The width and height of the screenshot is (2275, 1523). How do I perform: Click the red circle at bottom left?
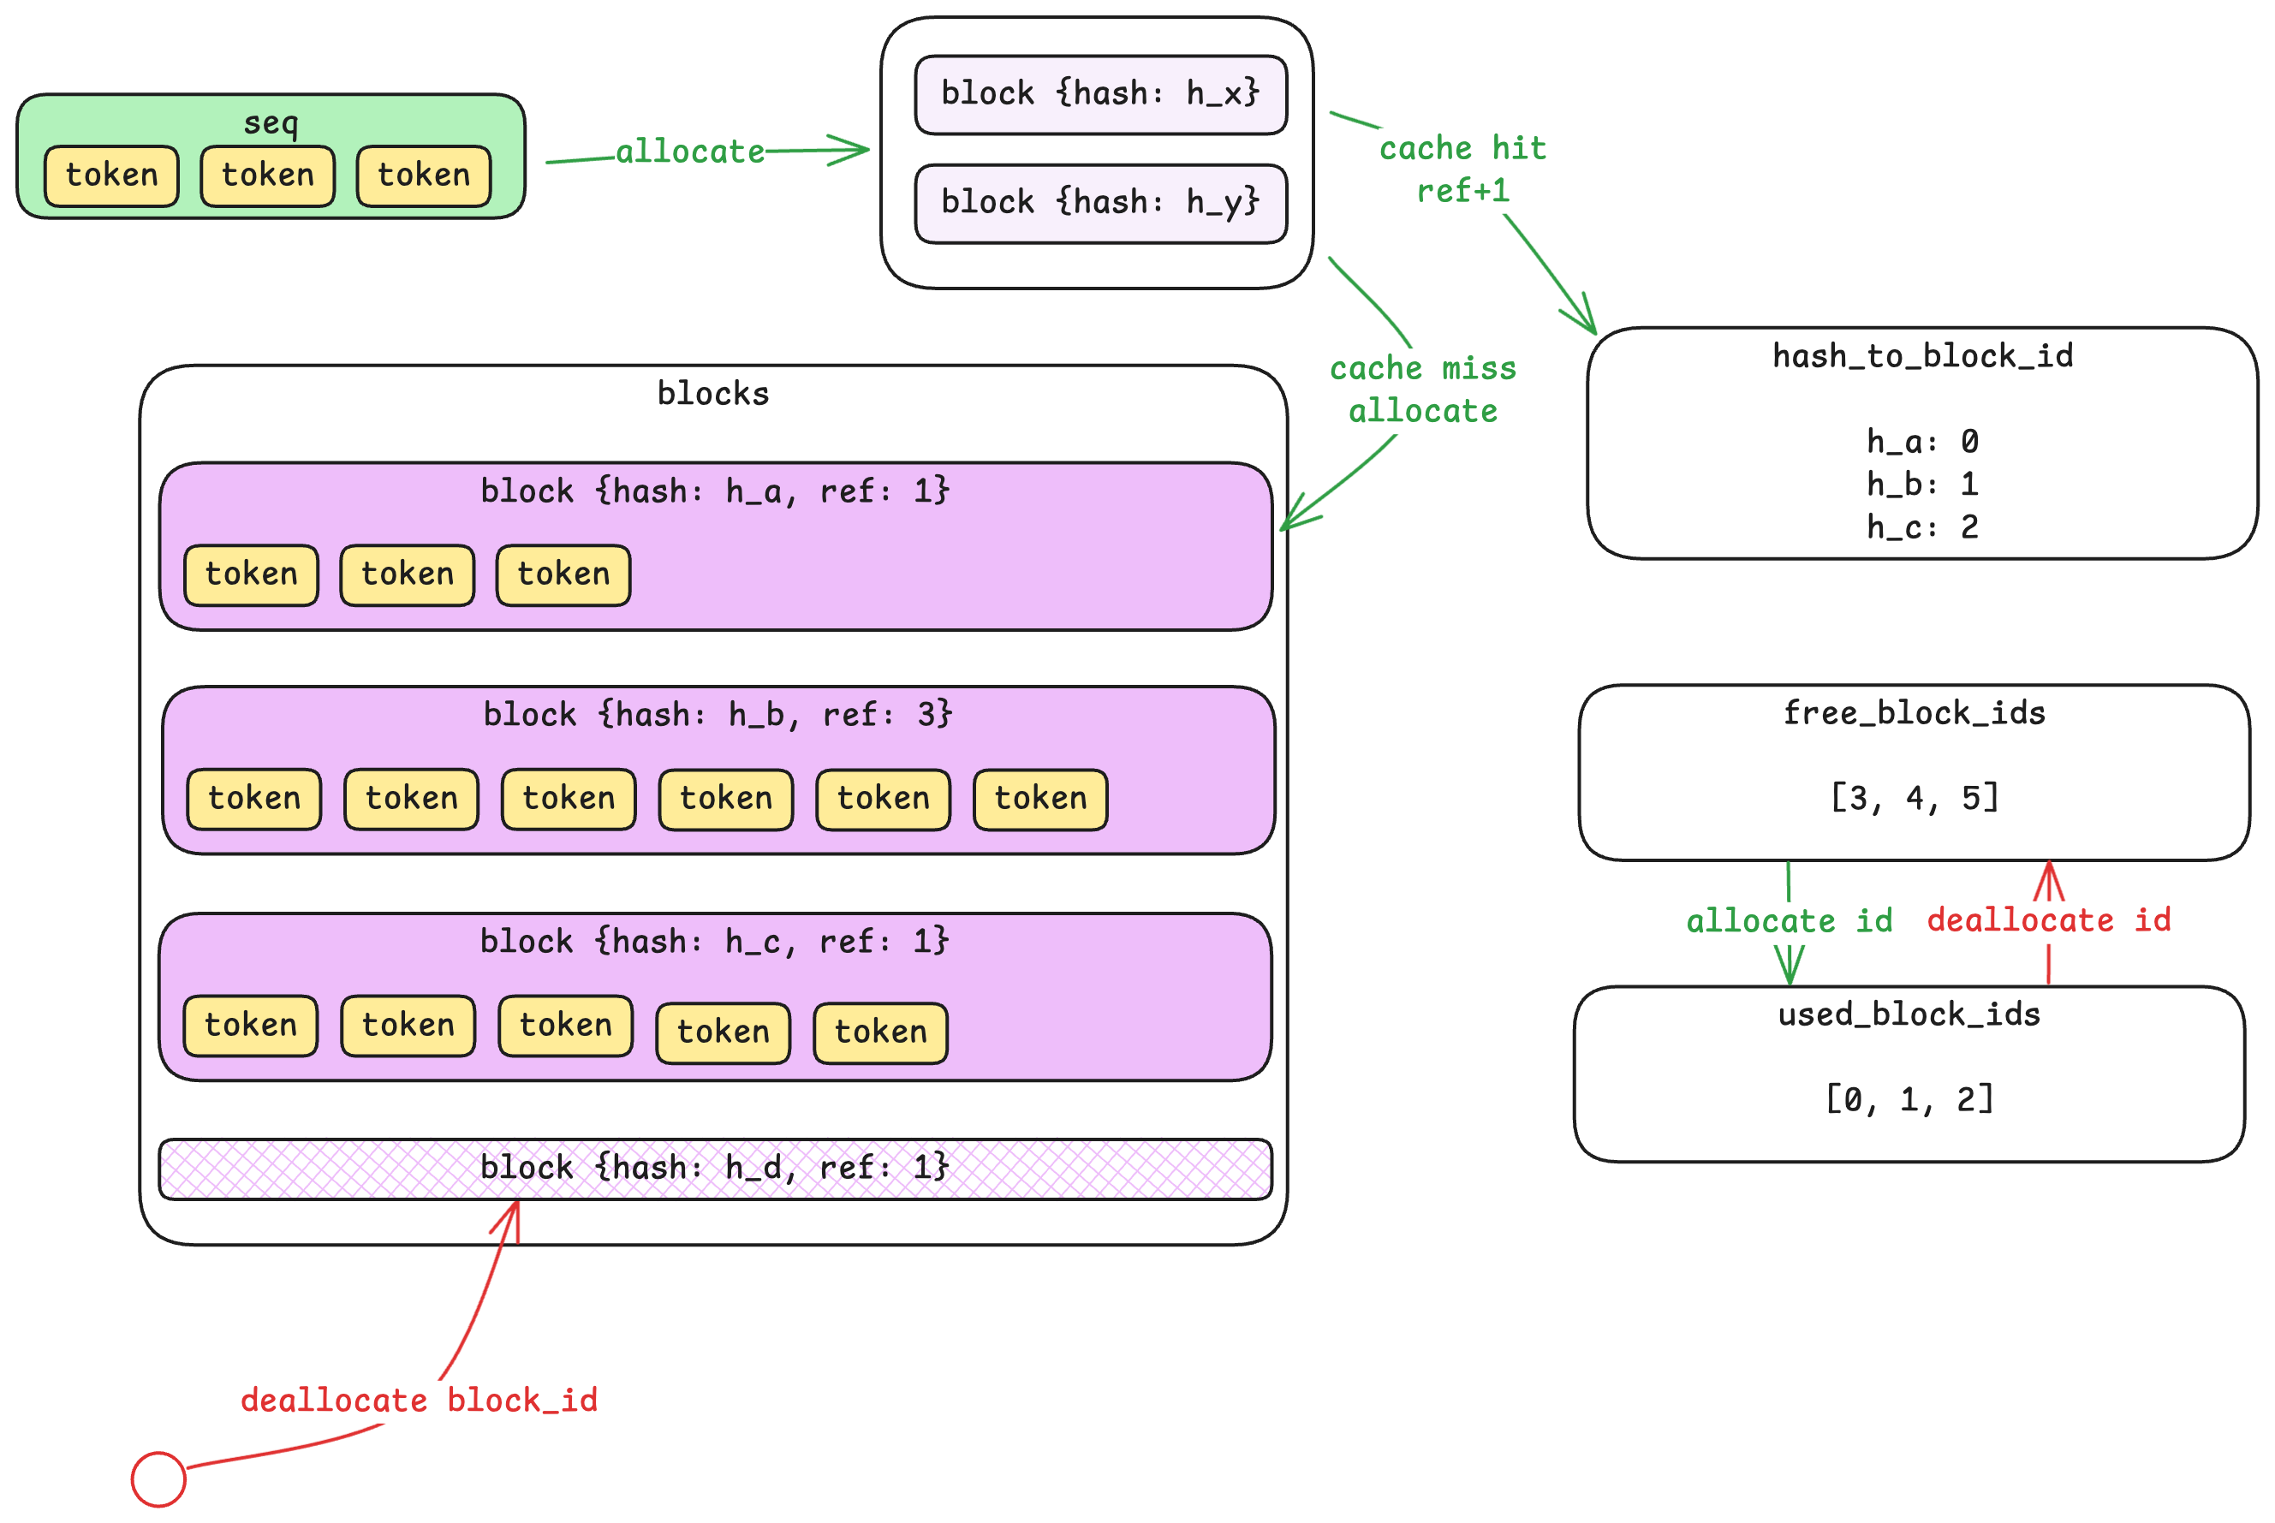158,1478
